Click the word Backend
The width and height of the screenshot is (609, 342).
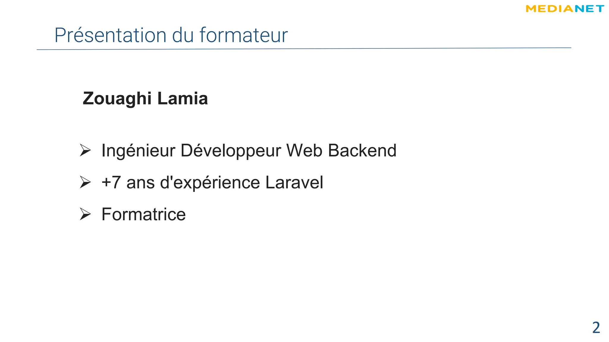(362, 151)
